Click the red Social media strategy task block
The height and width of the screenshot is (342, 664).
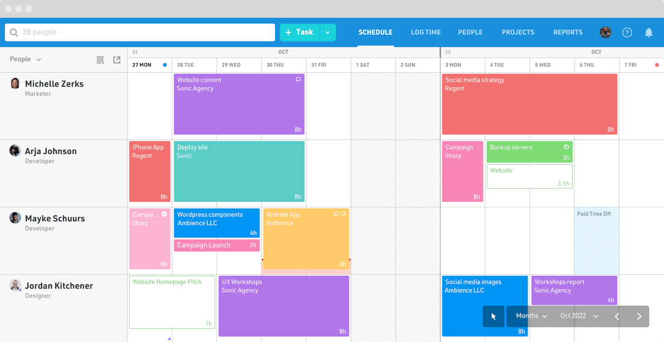[529, 104]
